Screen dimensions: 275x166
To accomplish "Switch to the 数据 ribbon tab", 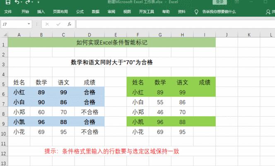I will pos(96,12).
